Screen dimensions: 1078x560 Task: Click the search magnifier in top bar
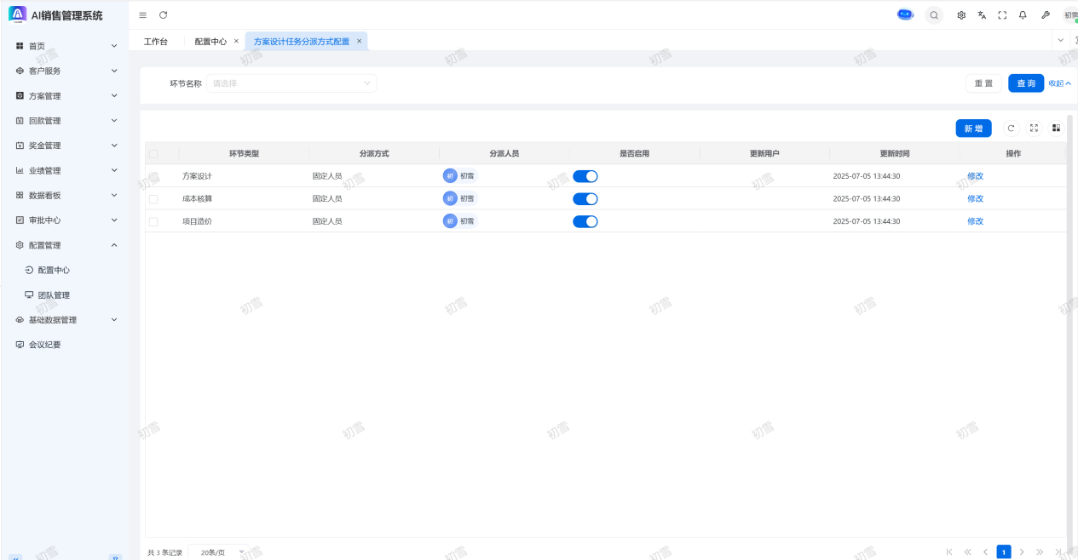pos(934,15)
